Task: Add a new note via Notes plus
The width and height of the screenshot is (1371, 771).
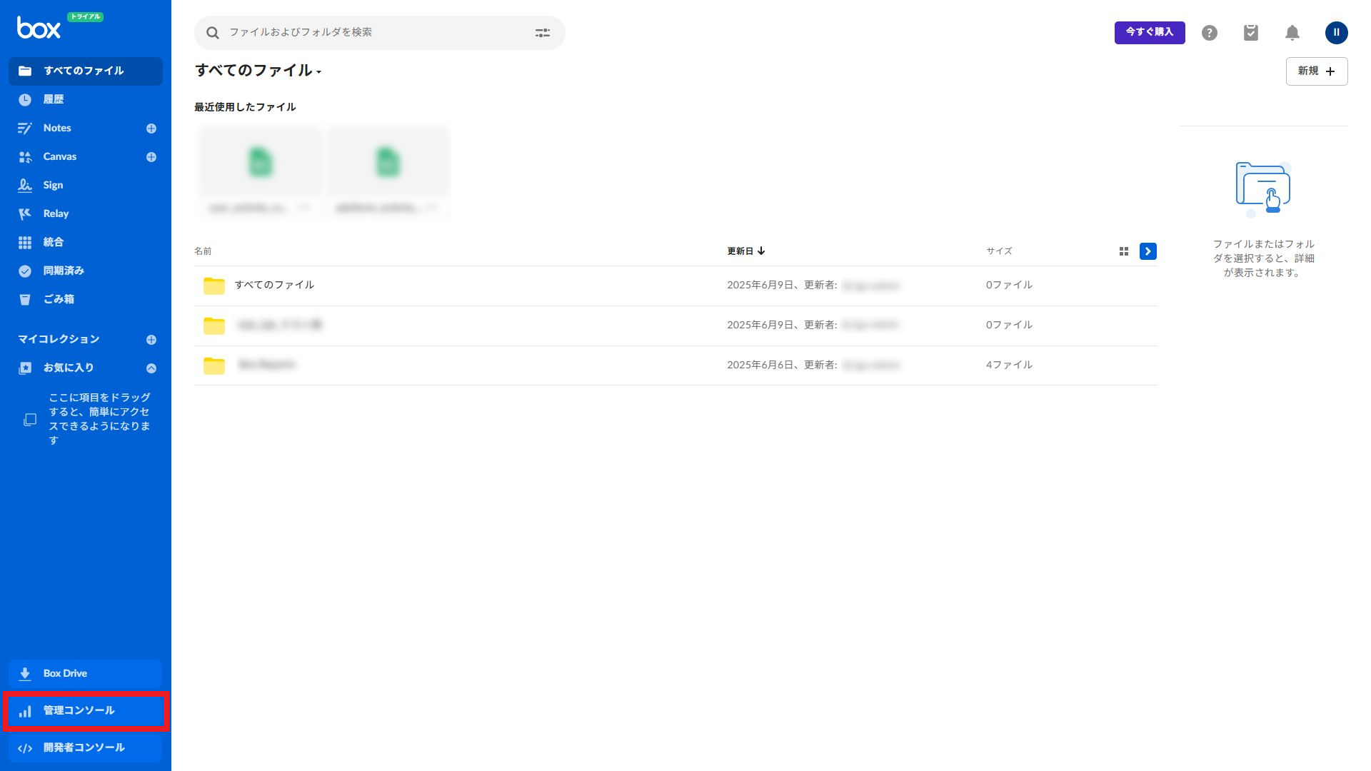Action: [151, 128]
